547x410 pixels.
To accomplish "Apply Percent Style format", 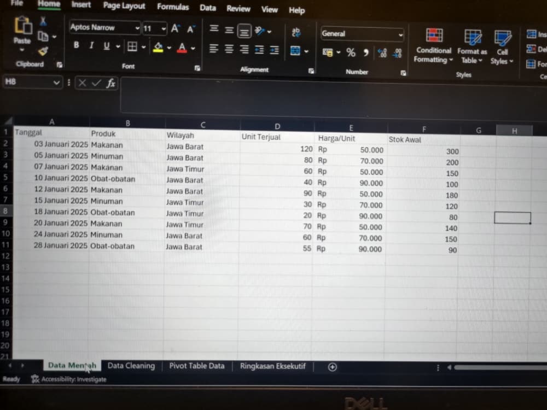I will pyautogui.click(x=351, y=52).
